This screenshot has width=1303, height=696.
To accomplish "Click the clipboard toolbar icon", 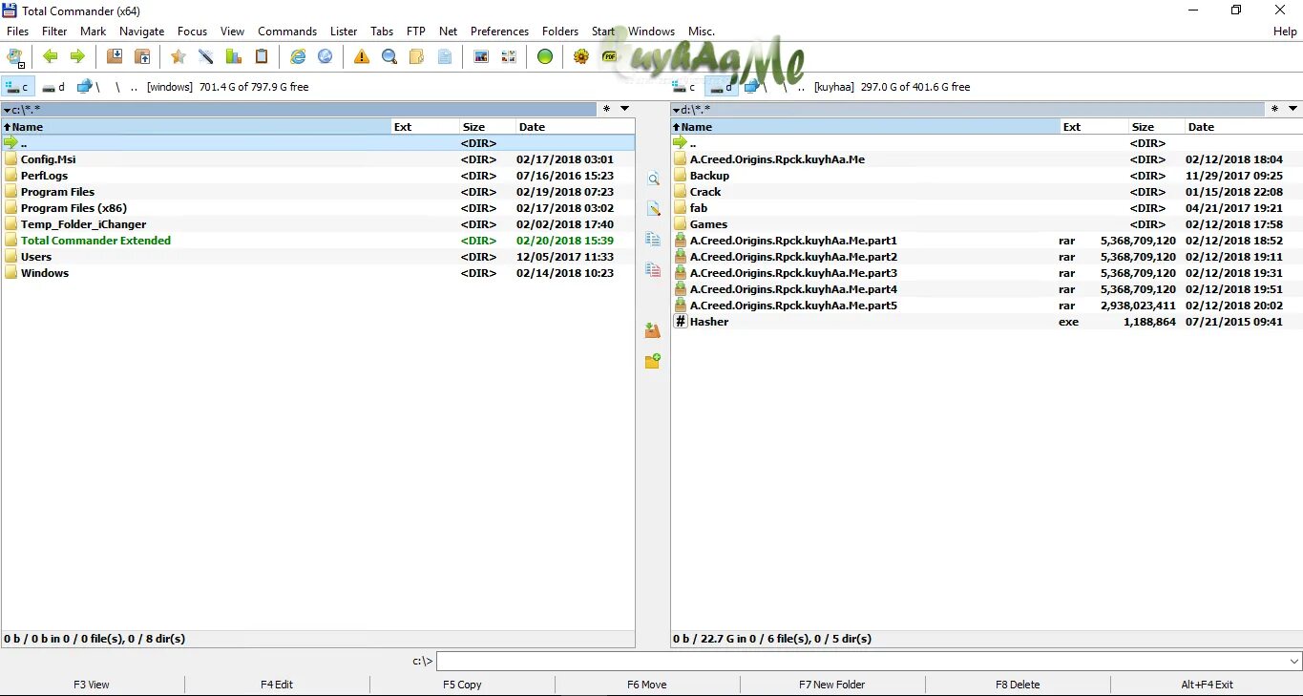I will pyautogui.click(x=261, y=57).
